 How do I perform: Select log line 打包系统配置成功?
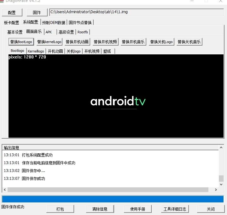(37, 155)
